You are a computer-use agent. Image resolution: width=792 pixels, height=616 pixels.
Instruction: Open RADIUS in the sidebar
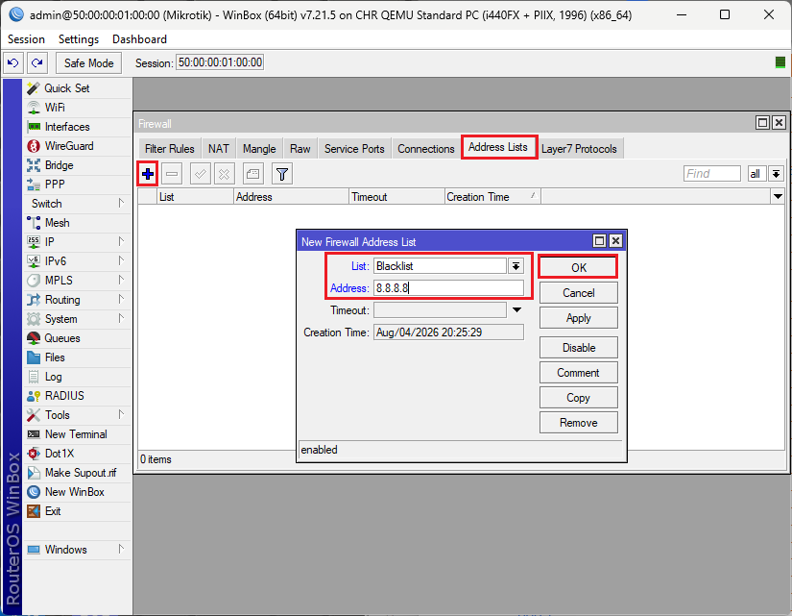click(x=79, y=396)
